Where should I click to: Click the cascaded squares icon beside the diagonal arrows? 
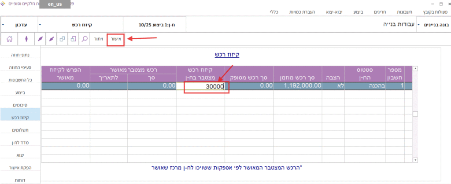click(63, 39)
